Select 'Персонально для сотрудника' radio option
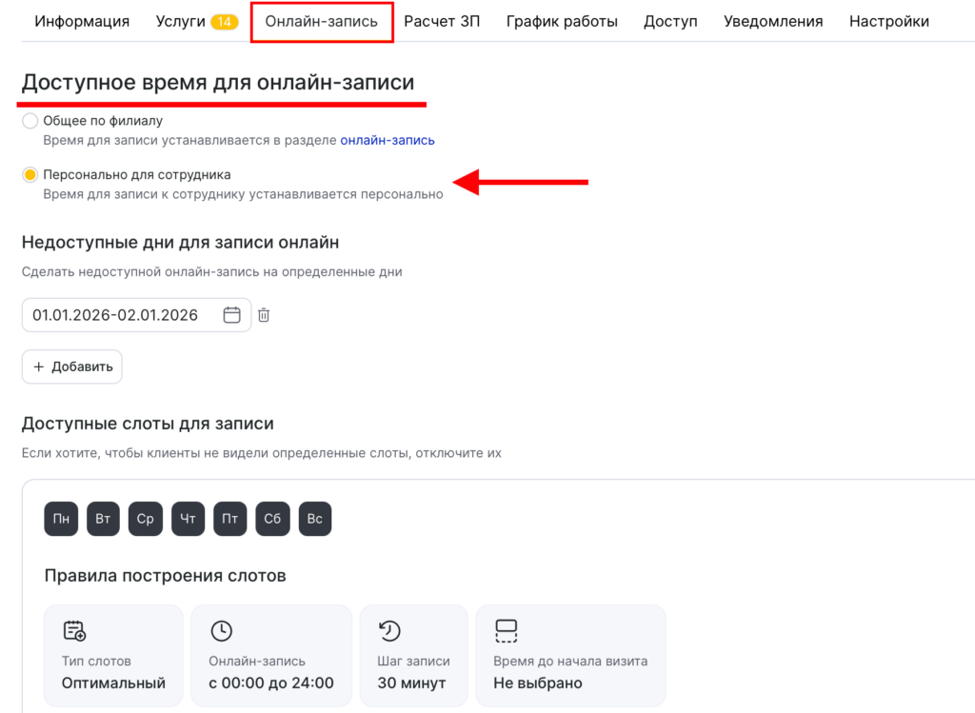 (30, 174)
